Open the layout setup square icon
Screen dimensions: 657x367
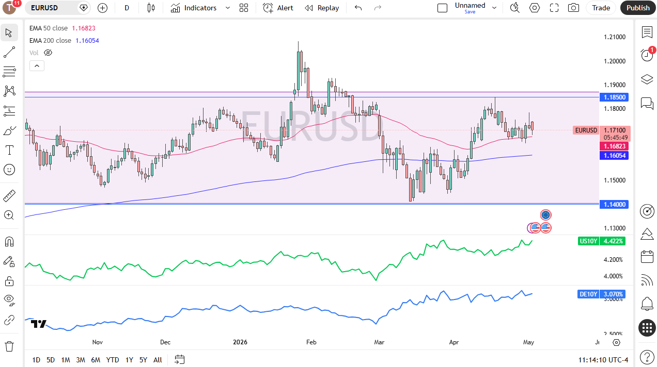tap(442, 8)
